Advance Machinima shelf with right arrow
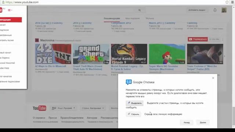The height and width of the screenshot is (132, 235). coord(224,56)
